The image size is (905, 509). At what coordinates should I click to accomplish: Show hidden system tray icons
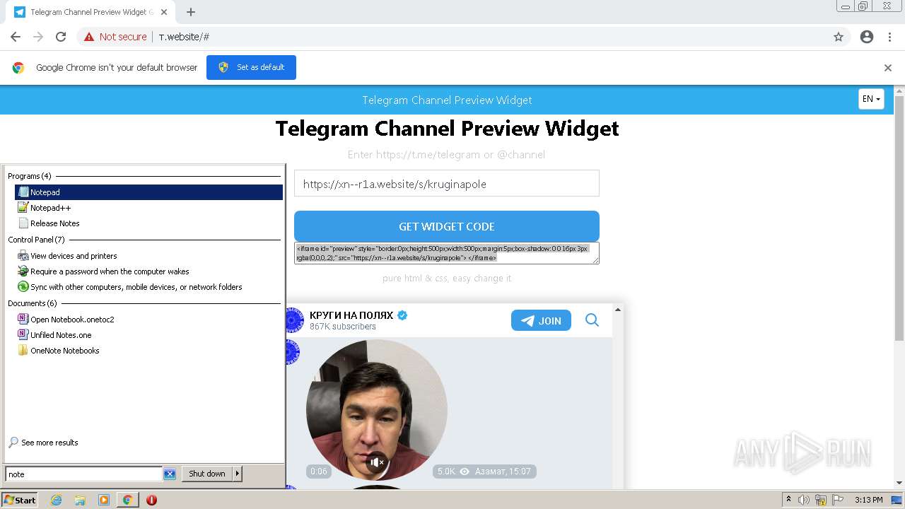pos(788,500)
